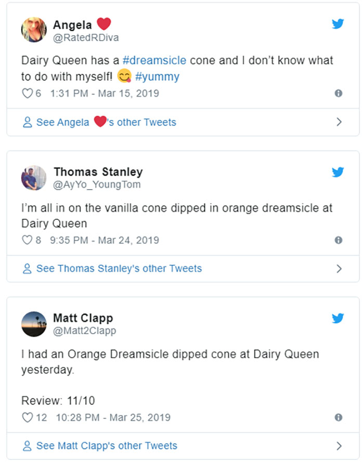Click Twitter bird icon on Thomas Stanley's tweet
This screenshot has width=364, height=464.
click(x=338, y=171)
